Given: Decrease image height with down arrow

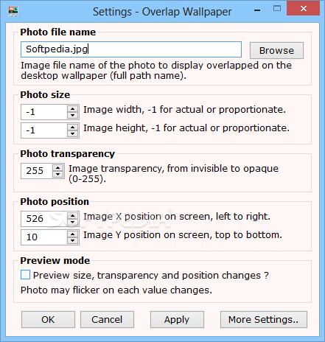Looking at the screenshot, I should [x=72, y=133].
